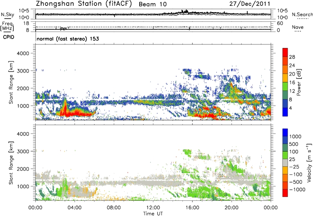Click the 'Time UT' axis label
313x216 pixels.
pyautogui.click(x=153, y=214)
